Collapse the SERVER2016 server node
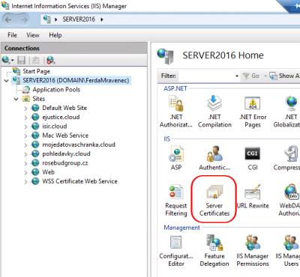Image resolution: width=300 pixels, height=277 pixels. click(x=7, y=81)
